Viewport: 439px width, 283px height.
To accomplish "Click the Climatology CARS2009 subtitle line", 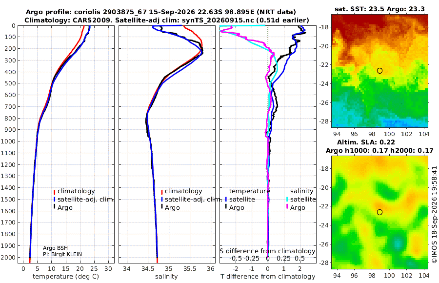I will [x=167, y=20].
